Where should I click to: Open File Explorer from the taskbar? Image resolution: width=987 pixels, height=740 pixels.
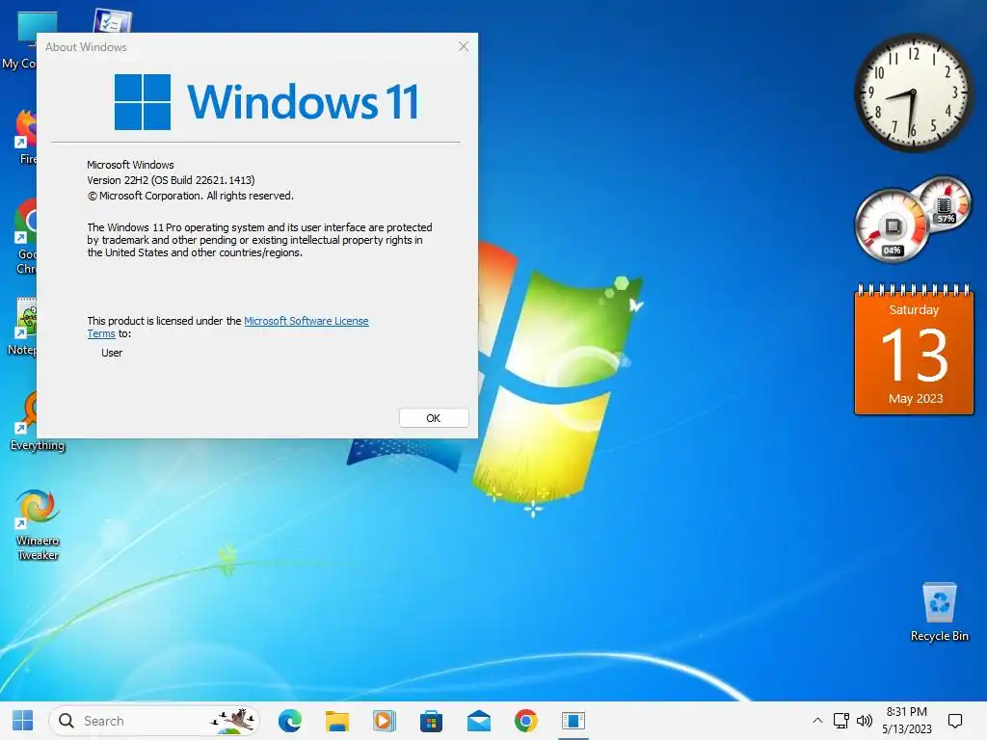point(336,721)
